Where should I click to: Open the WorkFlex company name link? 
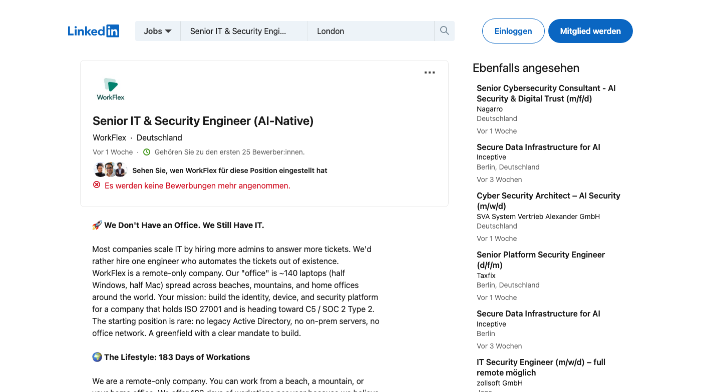[x=110, y=137]
